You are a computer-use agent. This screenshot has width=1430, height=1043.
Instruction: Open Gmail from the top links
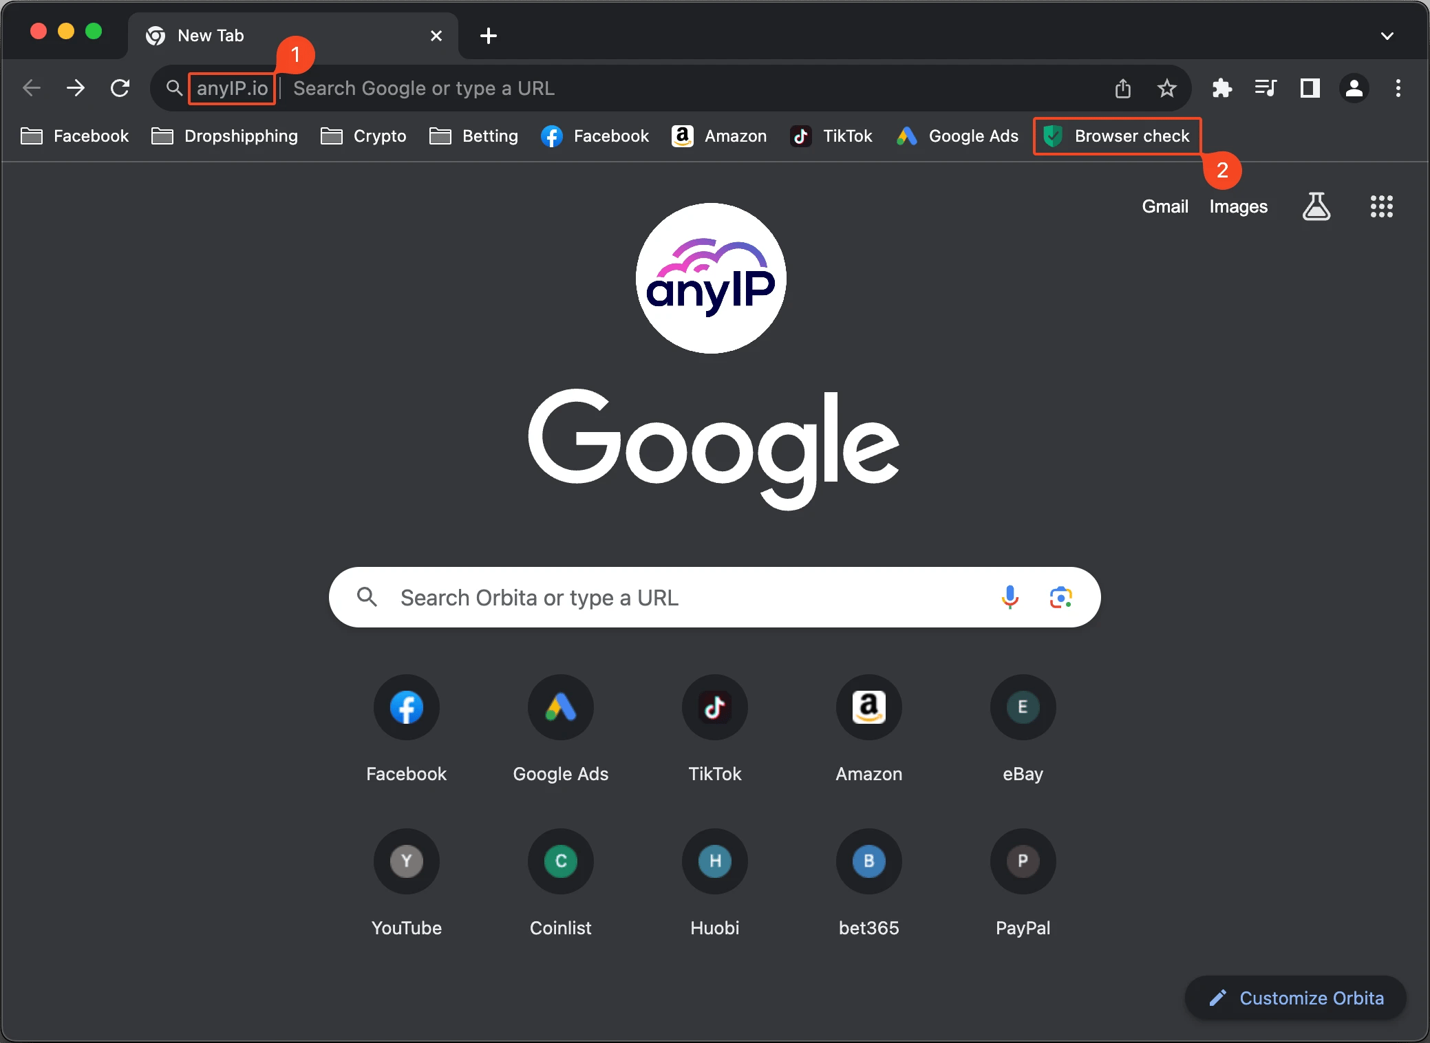pyautogui.click(x=1165, y=206)
